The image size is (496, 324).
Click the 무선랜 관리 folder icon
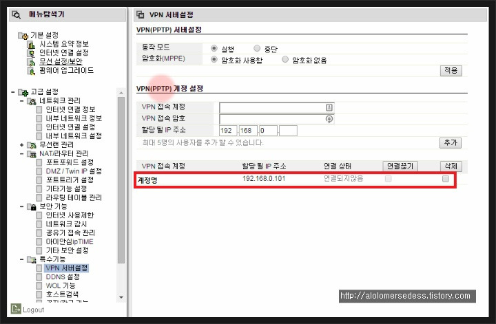point(32,145)
